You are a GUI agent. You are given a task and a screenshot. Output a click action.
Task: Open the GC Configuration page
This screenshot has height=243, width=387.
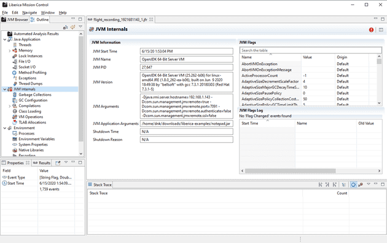pyautogui.click(x=33, y=100)
